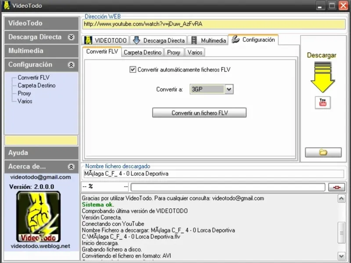
Task: Click the red cancel download button
Action: click(x=337, y=187)
